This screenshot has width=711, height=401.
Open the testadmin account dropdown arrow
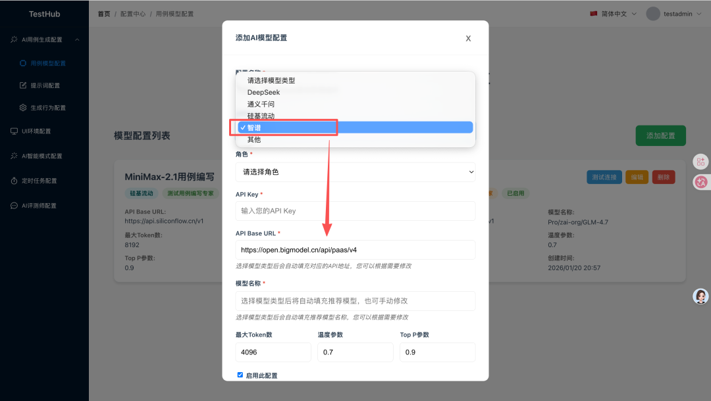pyautogui.click(x=698, y=14)
